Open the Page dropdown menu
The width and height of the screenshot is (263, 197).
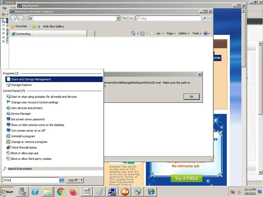click(x=171, y=33)
